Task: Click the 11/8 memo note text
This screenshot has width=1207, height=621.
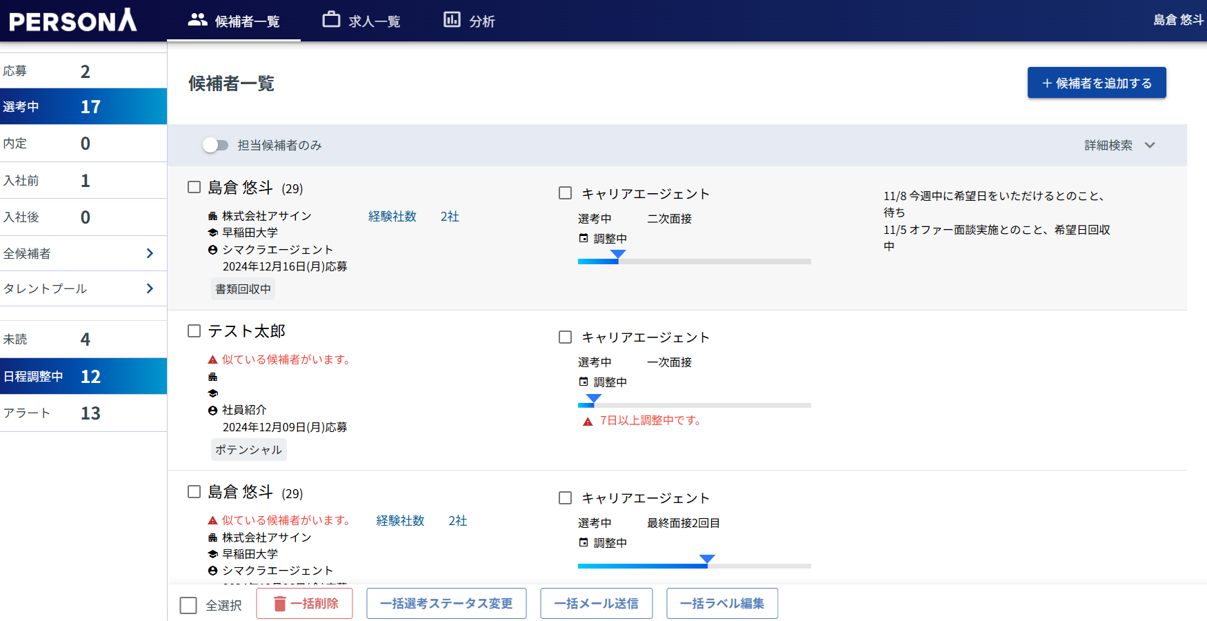Action: click(x=997, y=221)
